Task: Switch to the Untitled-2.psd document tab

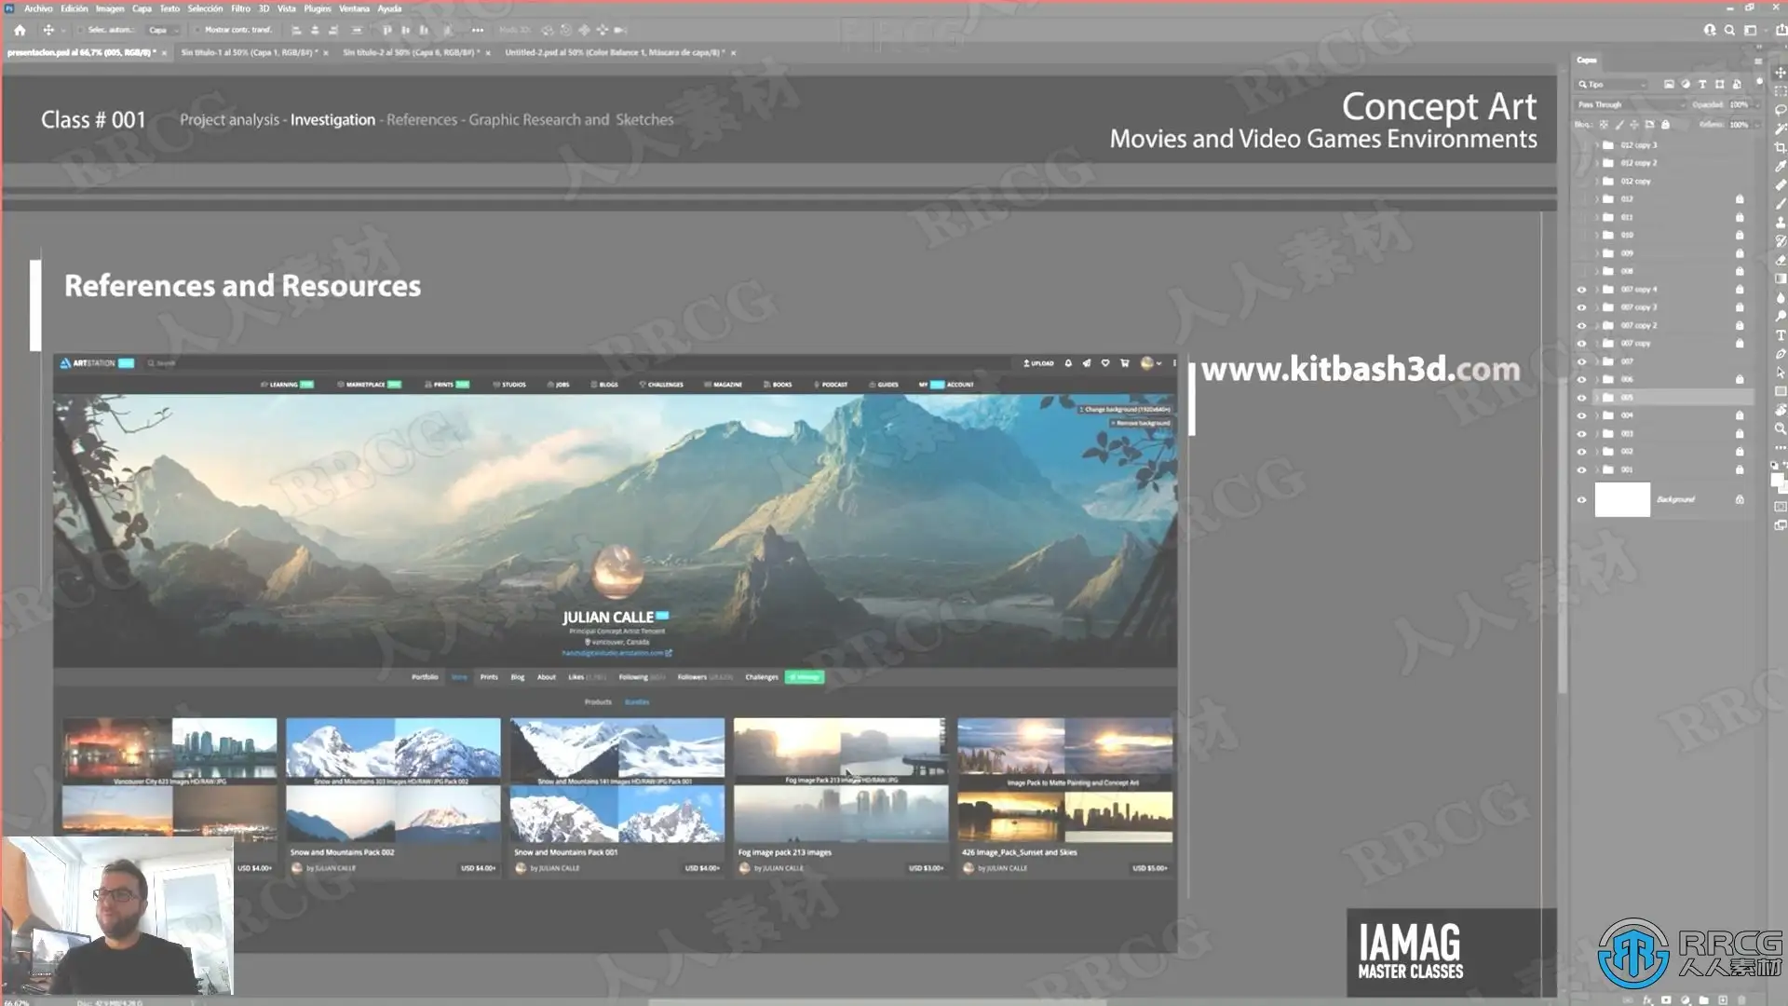Action: (615, 53)
